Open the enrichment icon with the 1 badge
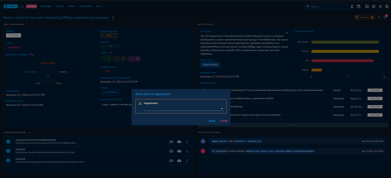 385,17
